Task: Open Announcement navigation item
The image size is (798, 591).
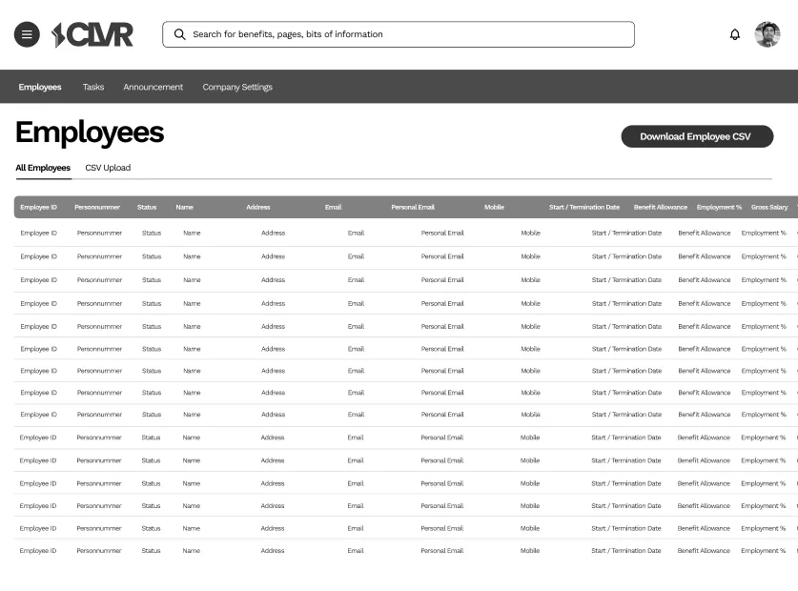Action: [153, 87]
